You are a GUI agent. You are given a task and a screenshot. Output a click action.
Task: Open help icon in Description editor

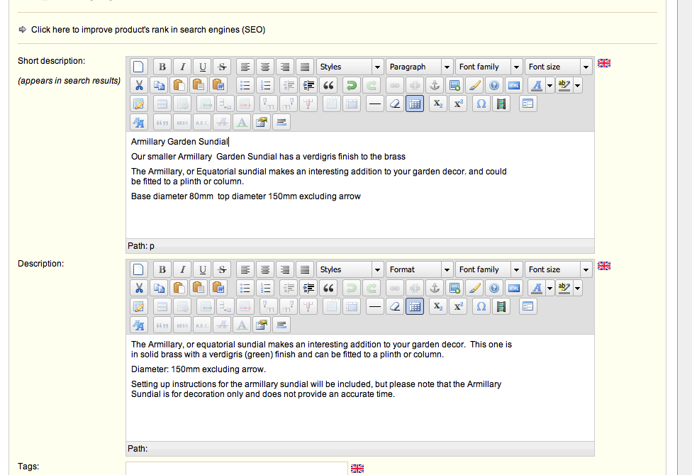point(494,288)
